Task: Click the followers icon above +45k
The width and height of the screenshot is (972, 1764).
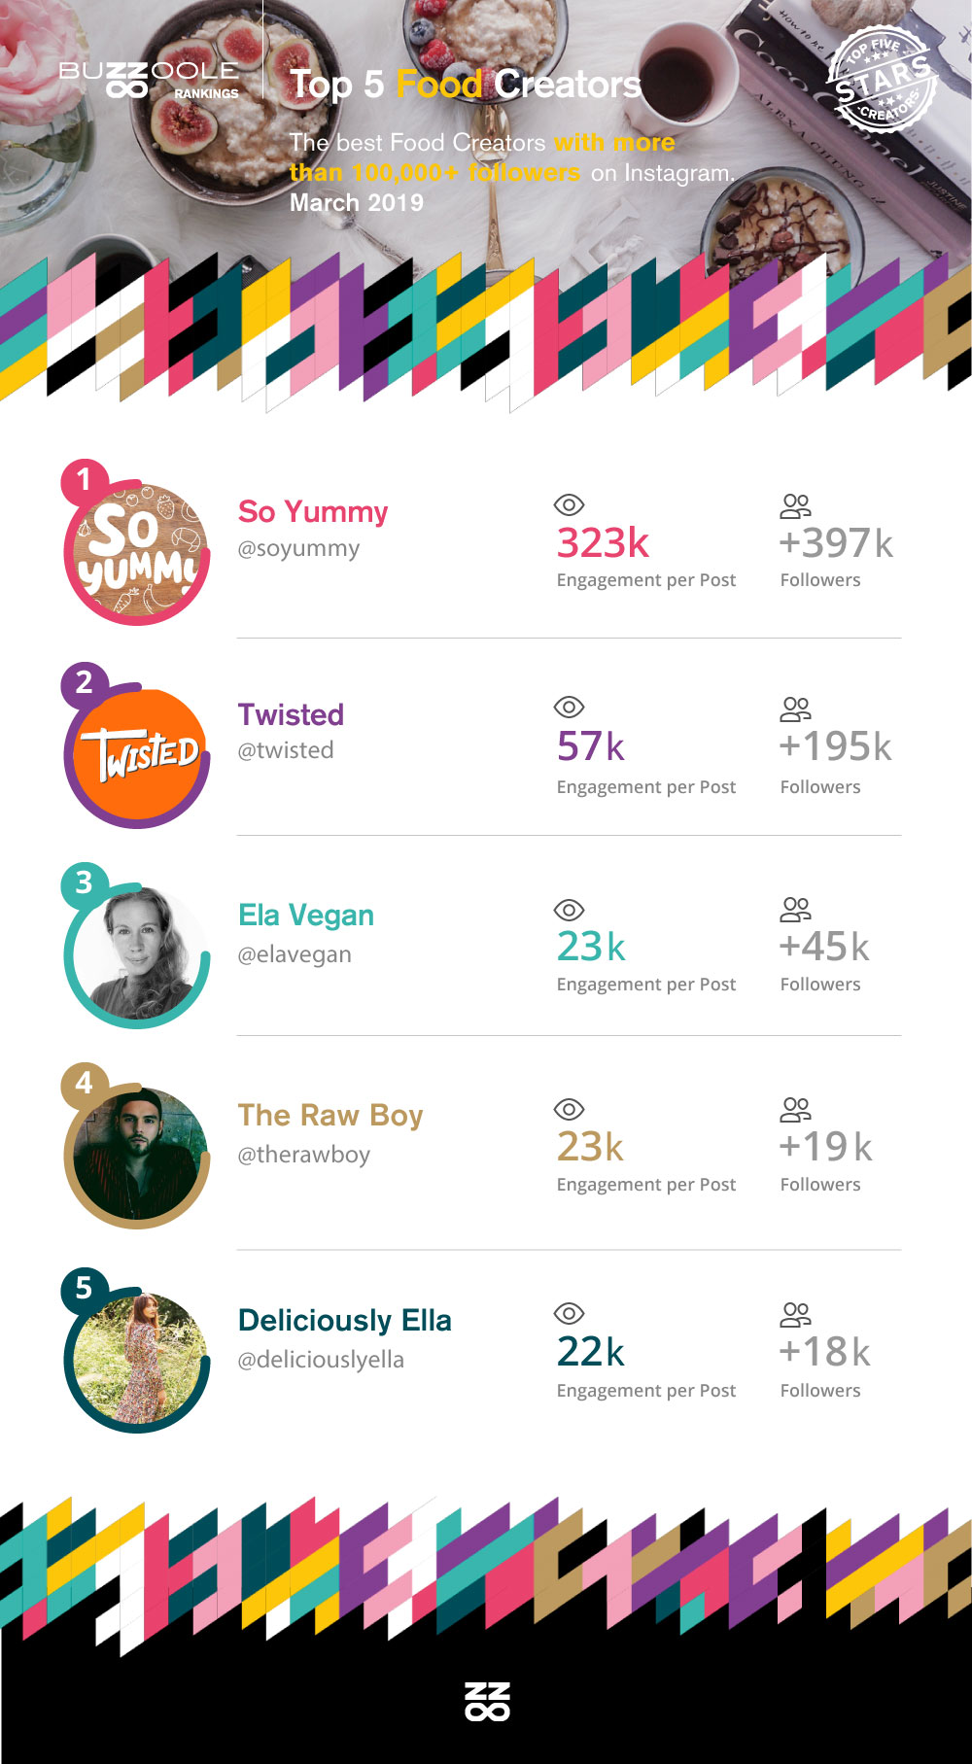Action: pos(795,910)
